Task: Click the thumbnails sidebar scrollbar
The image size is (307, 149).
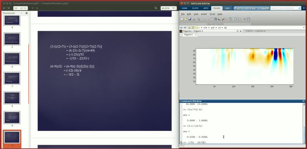Action: (x=29, y=74)
